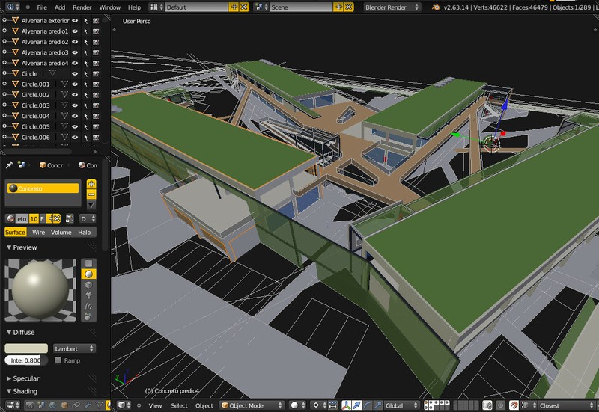The width and height of the screenshot is (599, 412).
Task: Switch to the Wire material type tab
Action: pyautogui.click(x=39, y=233)
